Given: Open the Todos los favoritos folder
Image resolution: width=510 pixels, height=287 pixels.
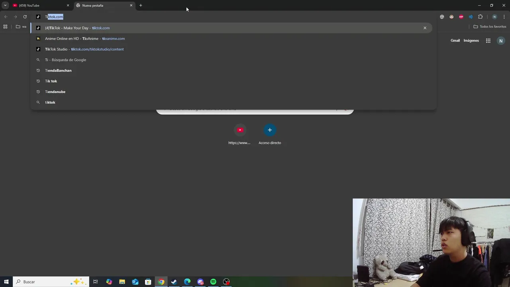Looking at the screenshot, I should coord(490,27).
